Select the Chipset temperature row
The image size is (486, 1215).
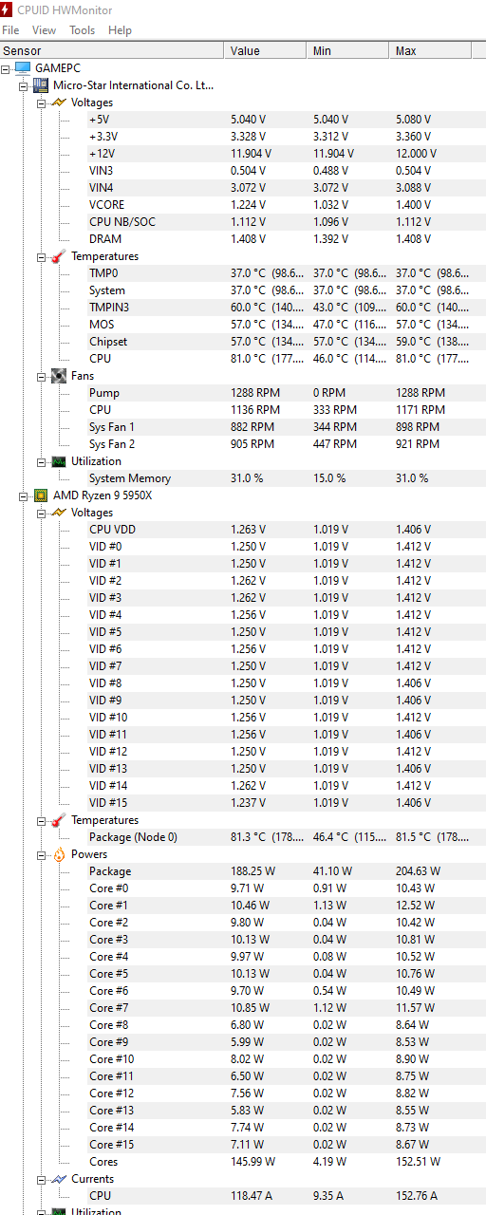pos(286,342)
